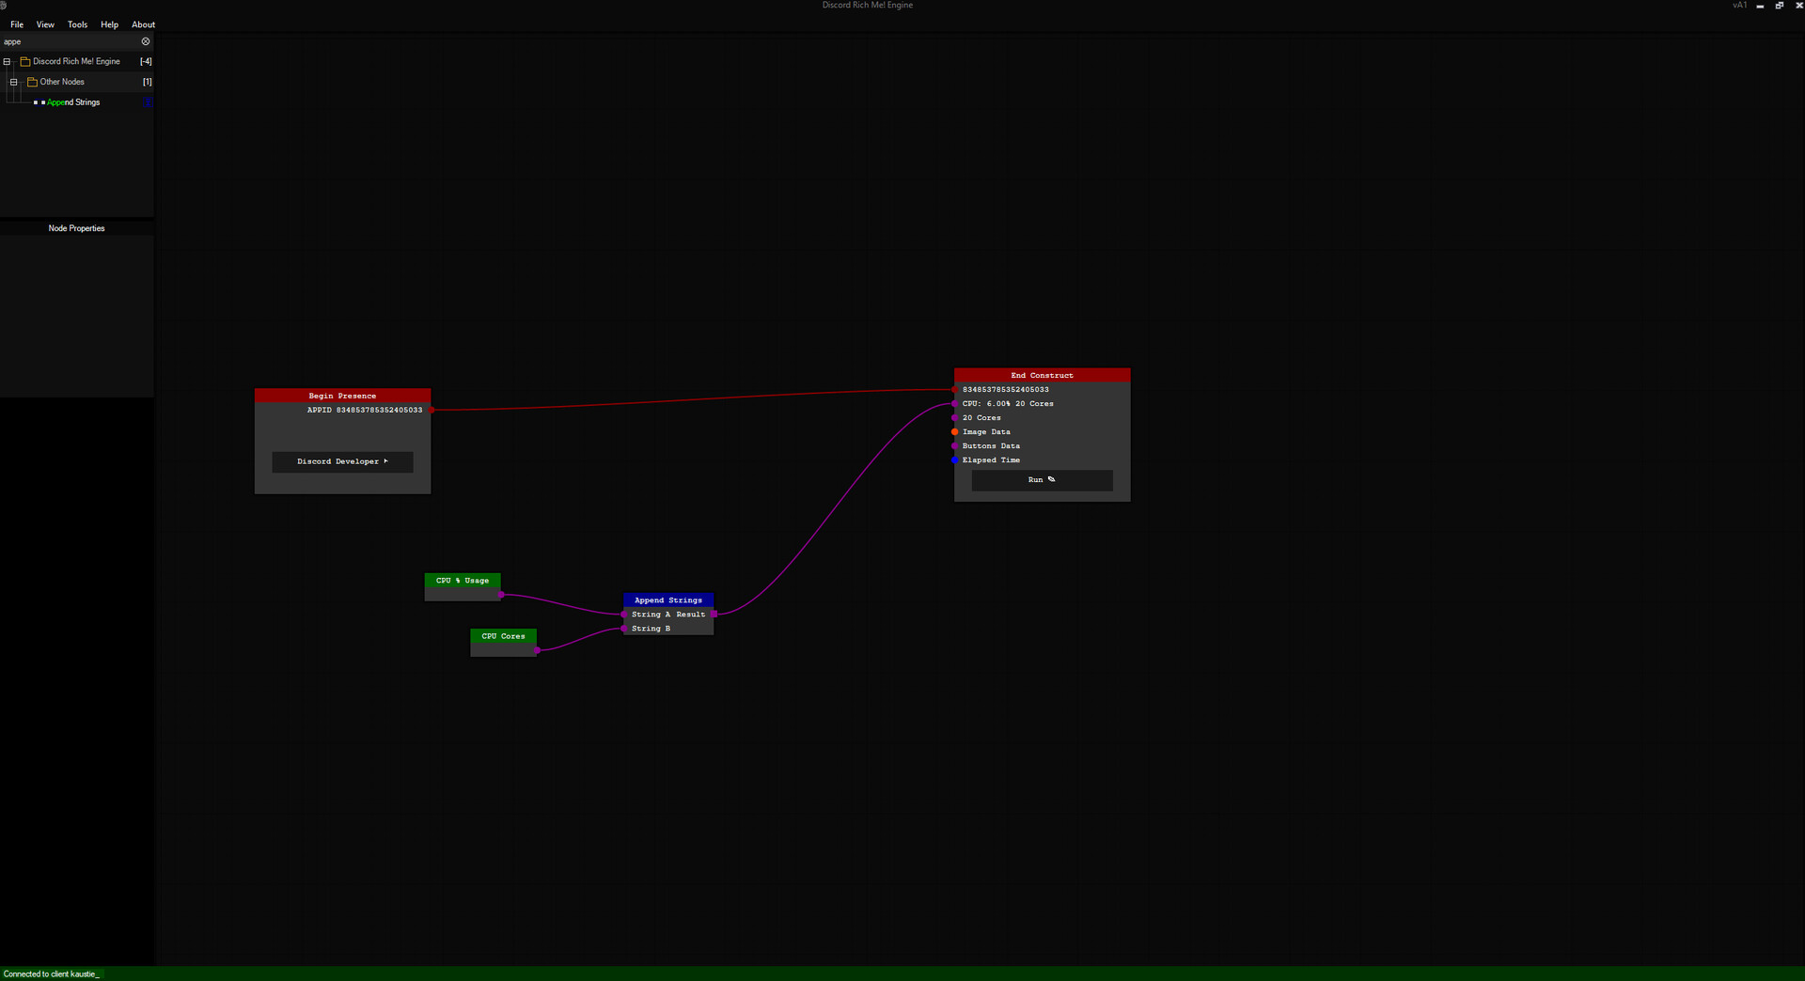Click the application logo in the titlebar
This screenshot has width=1805, height=981.
coord(5,5)
